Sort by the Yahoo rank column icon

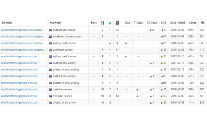coord(117,23)
